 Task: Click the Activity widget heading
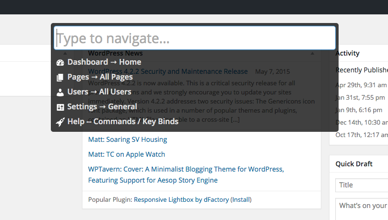click(347, 53)
